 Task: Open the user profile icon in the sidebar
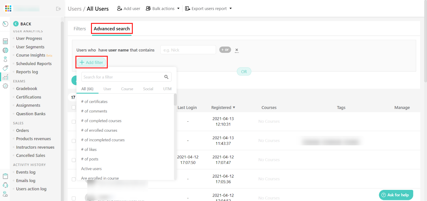(x=5, y=59)
